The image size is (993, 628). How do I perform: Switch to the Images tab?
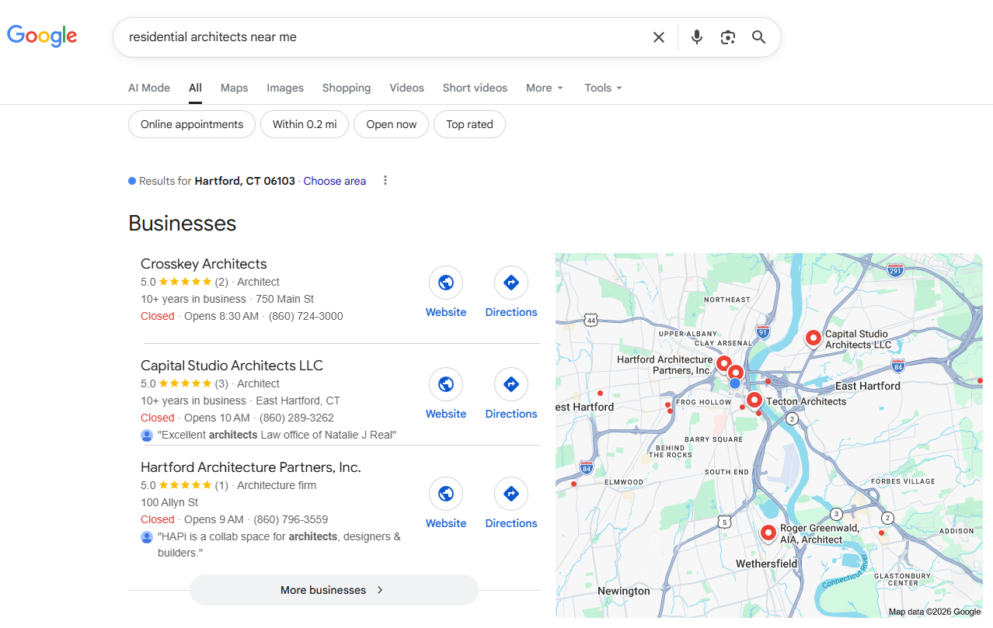point(285,88)
